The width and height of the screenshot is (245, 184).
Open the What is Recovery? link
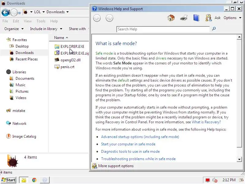pyautogui.click(x=206, y=122)
